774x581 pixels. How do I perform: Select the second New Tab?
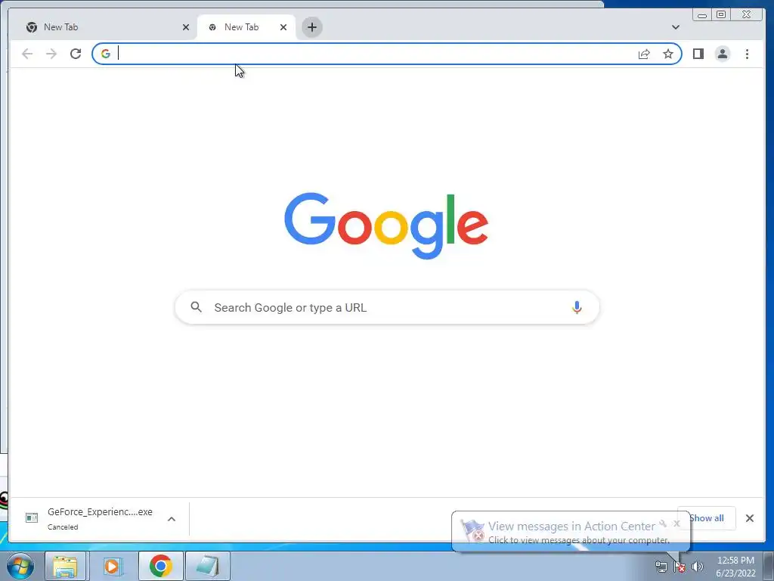coord(241,27)
